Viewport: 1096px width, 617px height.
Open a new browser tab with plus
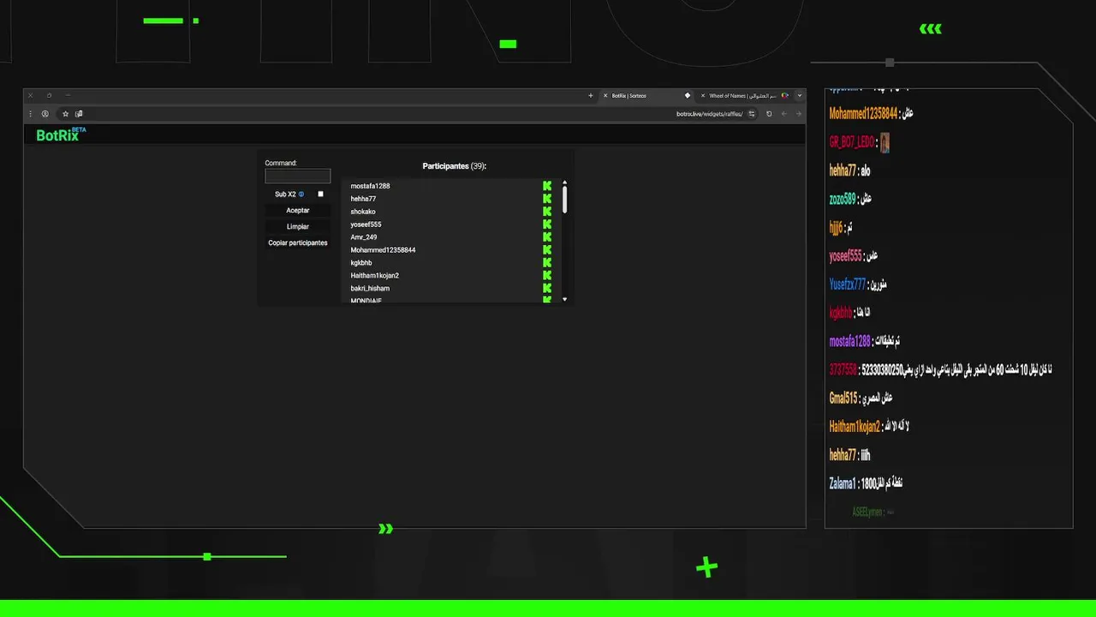pos(591,96)
